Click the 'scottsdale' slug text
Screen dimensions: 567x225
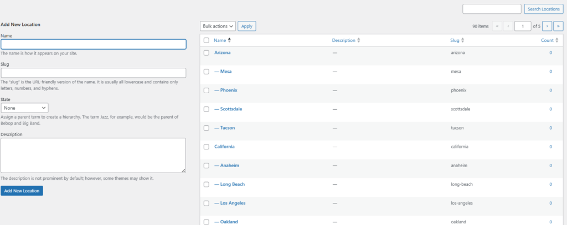pyautogui.click(x=460, y=109)
